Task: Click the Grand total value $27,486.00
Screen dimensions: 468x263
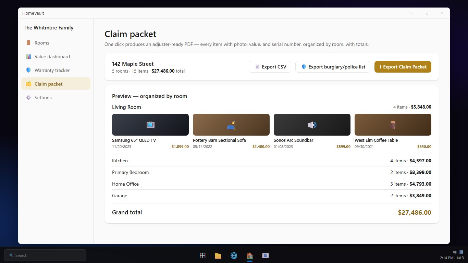Action: 415,213
